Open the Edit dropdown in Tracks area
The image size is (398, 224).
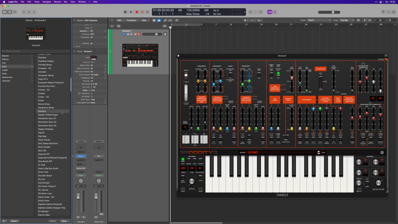(x=120, y=20)
